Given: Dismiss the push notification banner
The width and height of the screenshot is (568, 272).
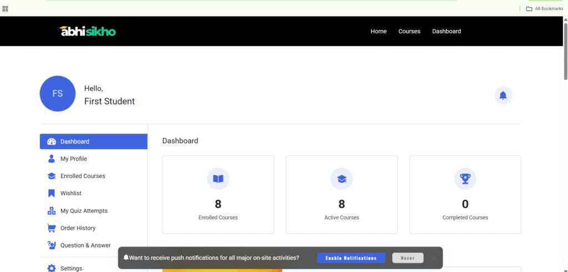Looking at the screenshot, I should [x=434, y=258].
